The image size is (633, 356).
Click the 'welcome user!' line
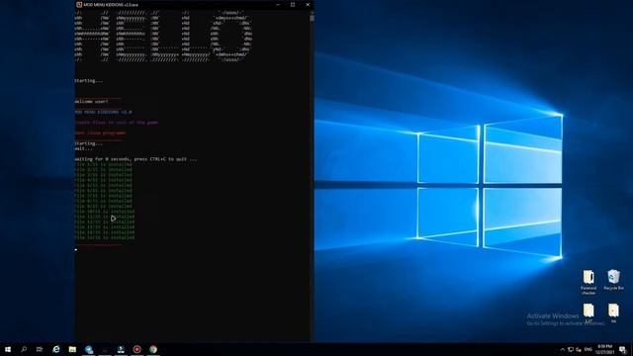coord(92,101)
